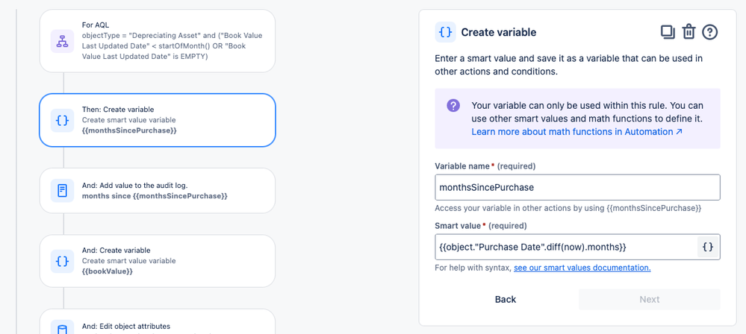Select the For AQL branch step
The image size is (746, 334).
(170, 40)
